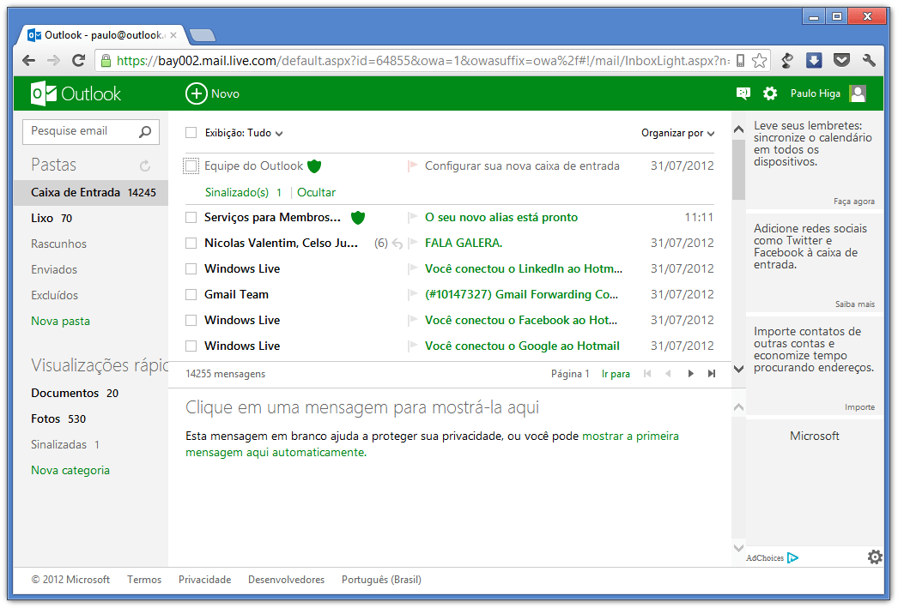Image resolution: width=898 pixels, height=608 pixels.
Task: Flag the Windows Live Google message
Action: pos(412,346)
